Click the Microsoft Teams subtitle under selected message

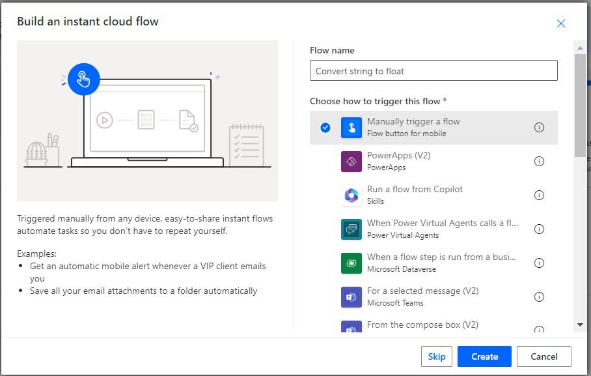[395, 303]
